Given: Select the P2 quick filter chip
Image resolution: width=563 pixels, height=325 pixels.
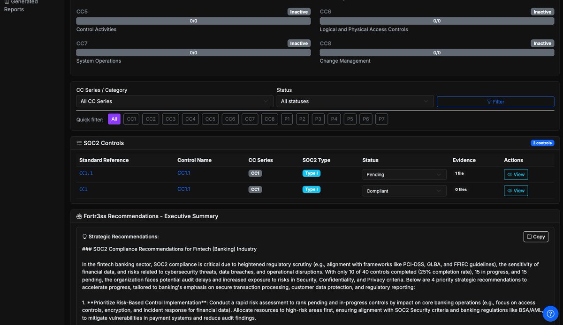Looking at the screenshot, I should pyautogui.click(x=302, y=119).
